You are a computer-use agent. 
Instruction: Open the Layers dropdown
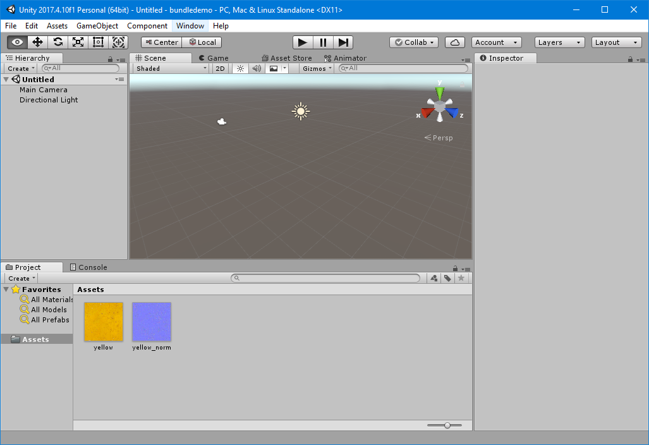pyautogui.click(x=560, y=42)
